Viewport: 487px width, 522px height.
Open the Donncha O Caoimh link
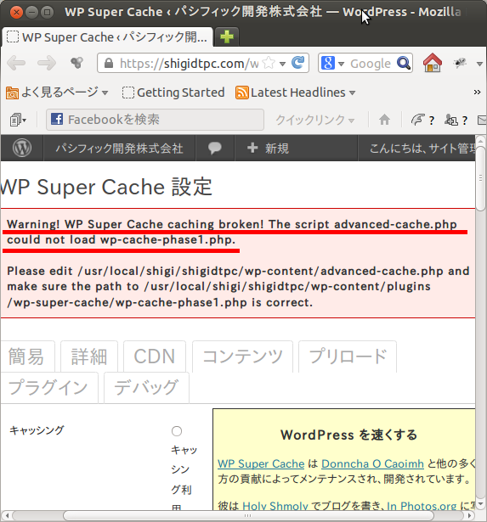(x=372, y=463)
